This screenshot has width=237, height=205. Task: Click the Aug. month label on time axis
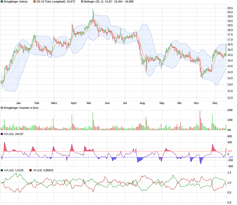click(142, 103)
